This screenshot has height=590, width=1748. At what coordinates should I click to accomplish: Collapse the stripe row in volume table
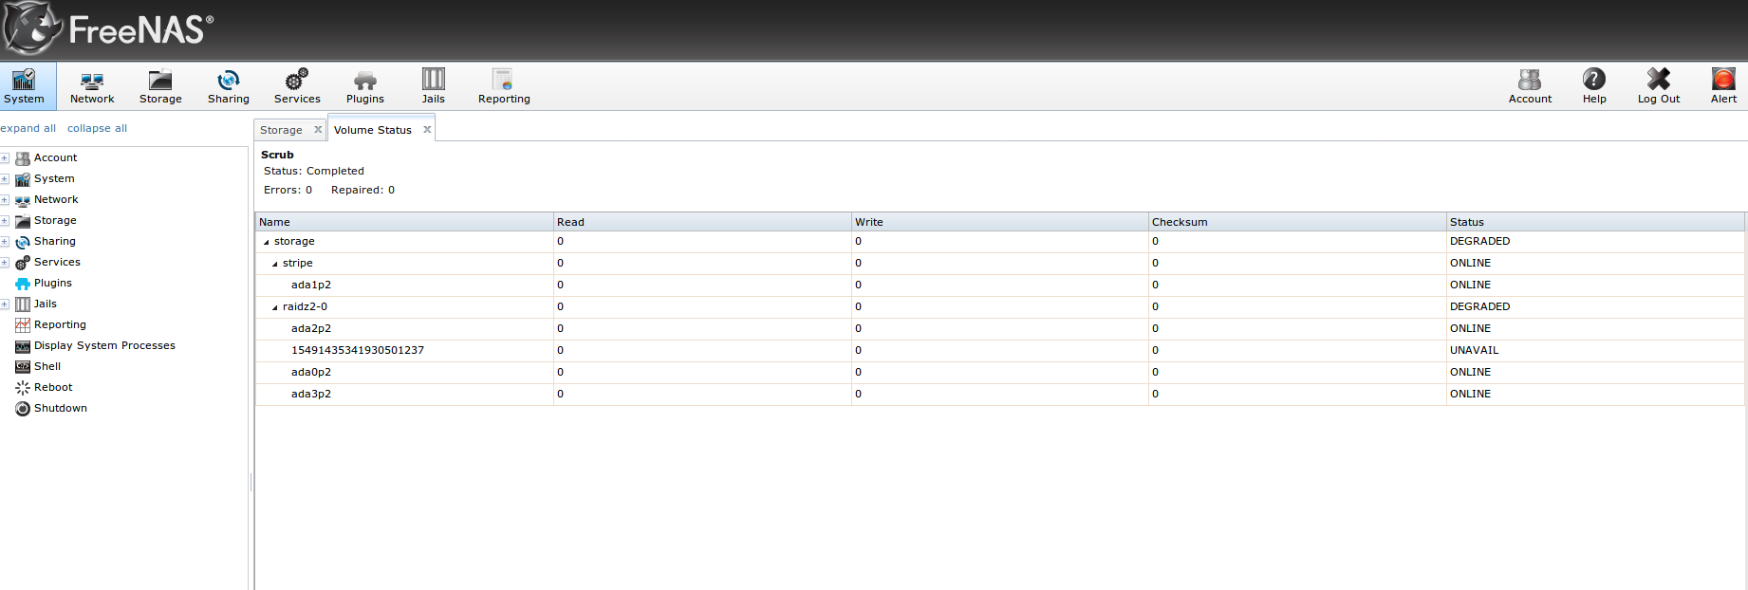pos(275,264)
